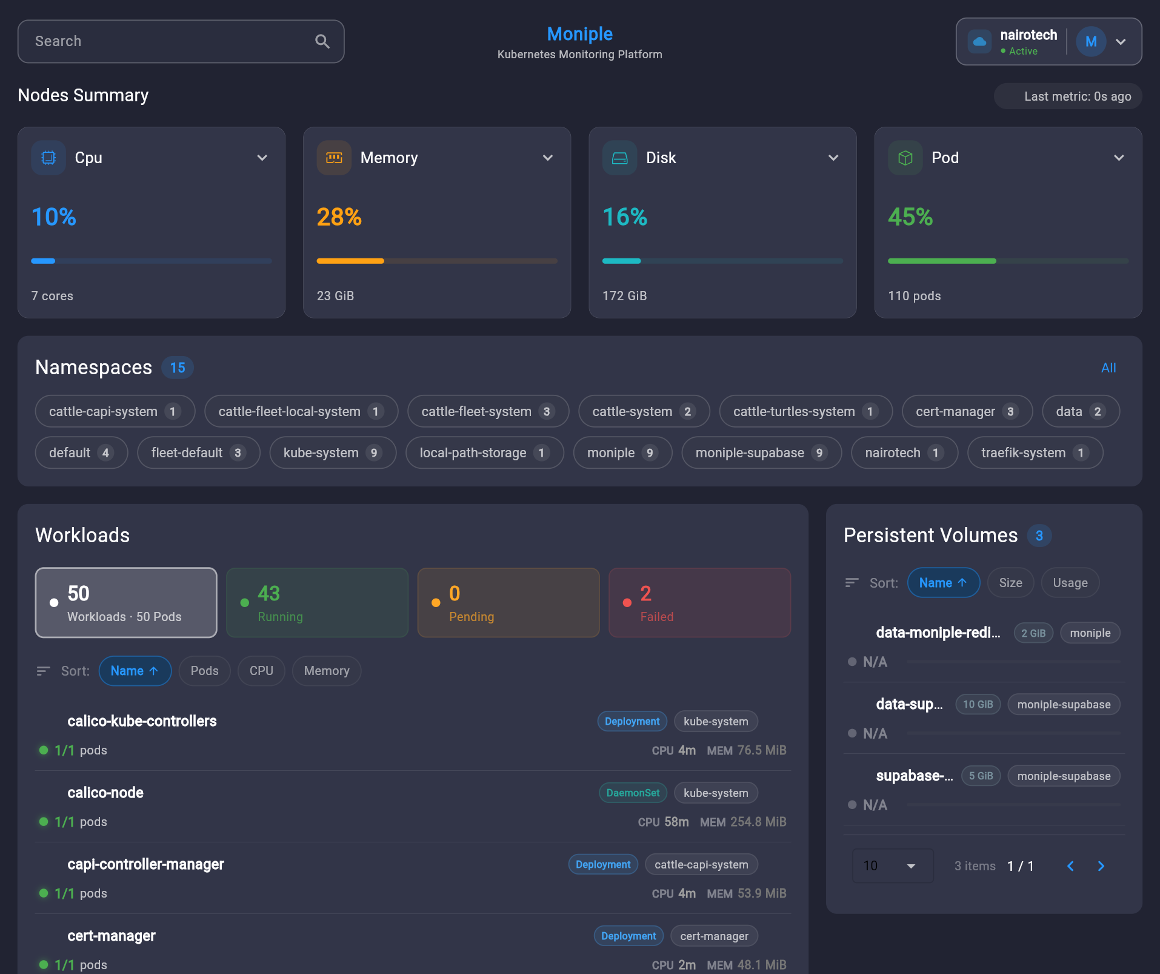Click the CPU card icon

[48, 158]
